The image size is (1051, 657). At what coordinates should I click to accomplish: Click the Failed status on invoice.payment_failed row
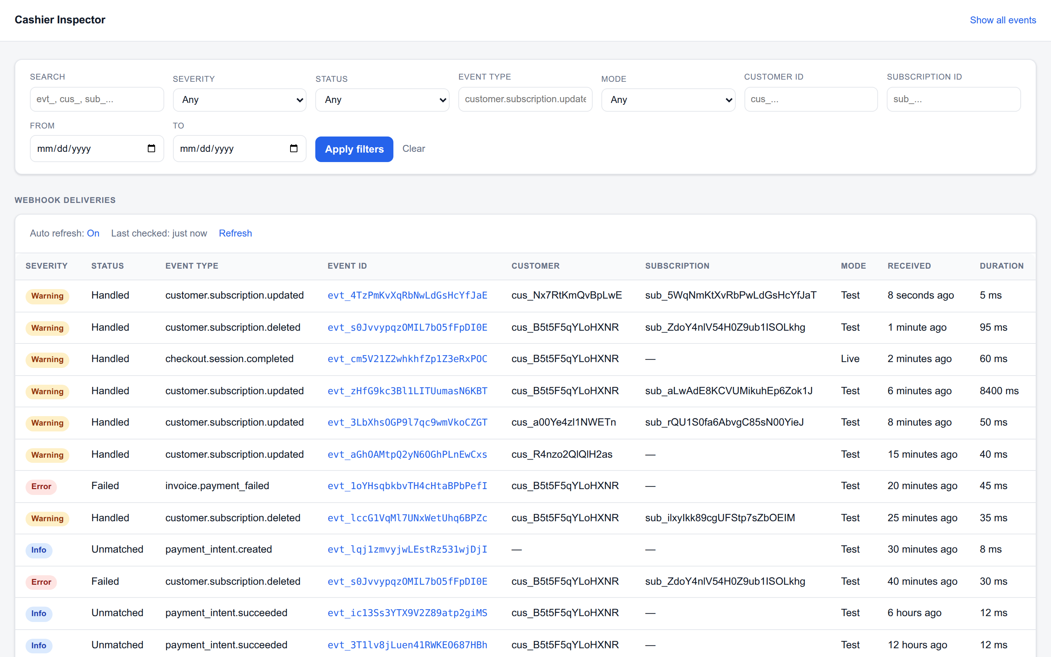(x=105, y=486)
